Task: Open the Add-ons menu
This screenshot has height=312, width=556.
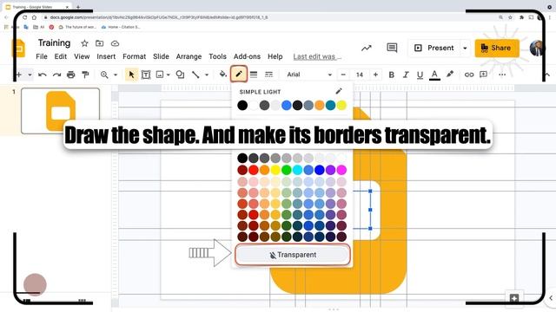Action: pyautogui.click(x=247, y=56)
